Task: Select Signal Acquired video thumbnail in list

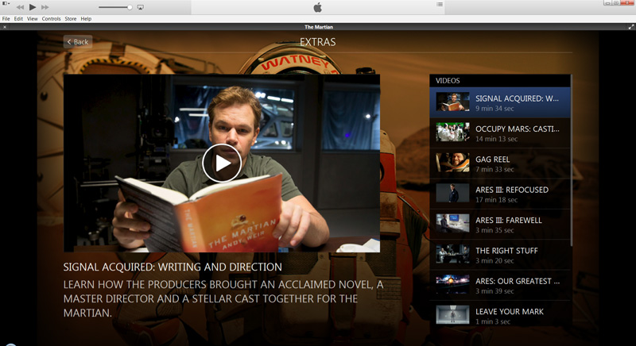Action: coord(452,102)
